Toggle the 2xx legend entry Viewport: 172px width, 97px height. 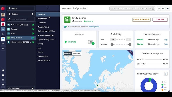pyautogui.click(x=164, y=85)
